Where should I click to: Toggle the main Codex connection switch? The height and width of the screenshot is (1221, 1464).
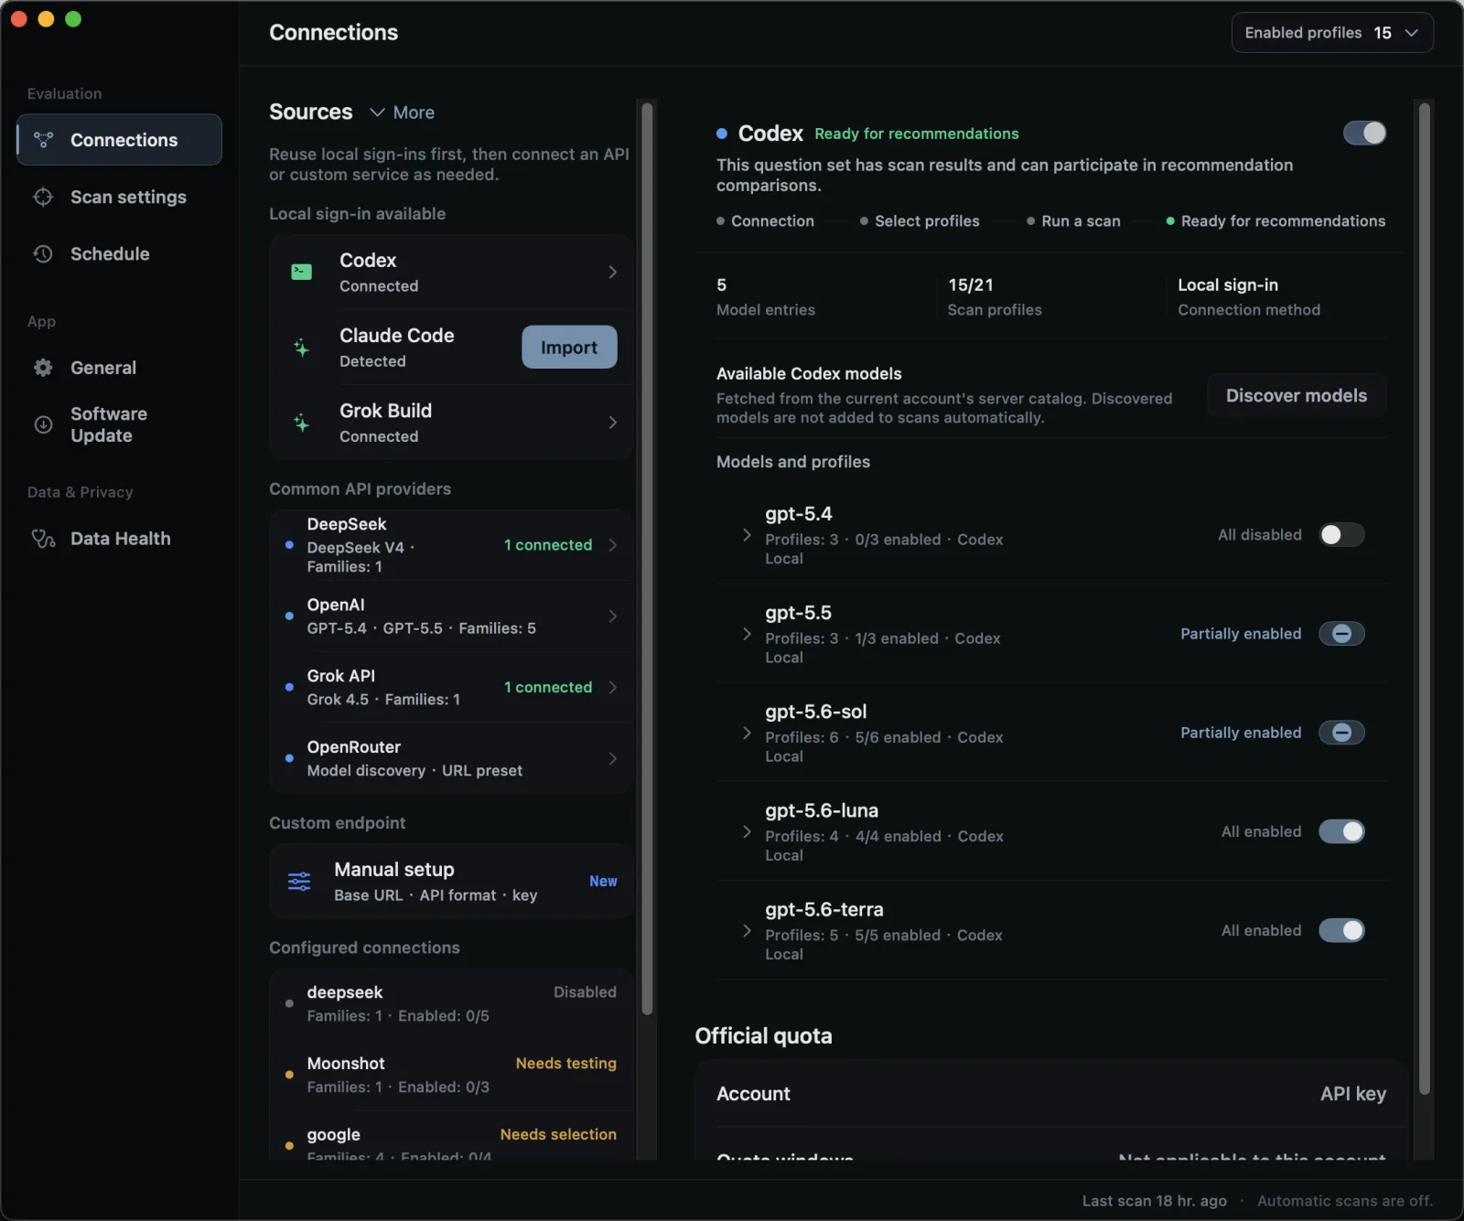pos(1364,134)
